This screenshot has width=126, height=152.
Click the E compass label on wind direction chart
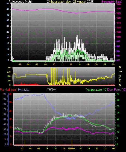(x=120, y=81)
